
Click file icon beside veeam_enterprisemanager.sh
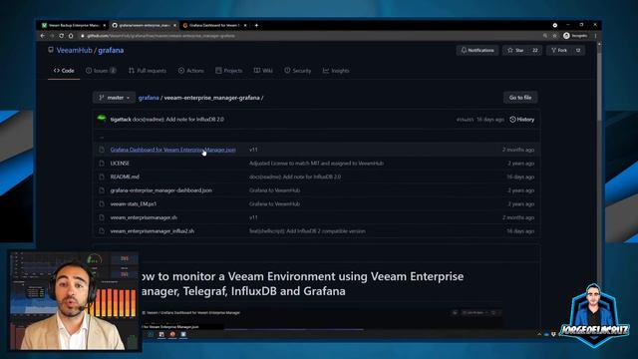(x=102, y=217)
